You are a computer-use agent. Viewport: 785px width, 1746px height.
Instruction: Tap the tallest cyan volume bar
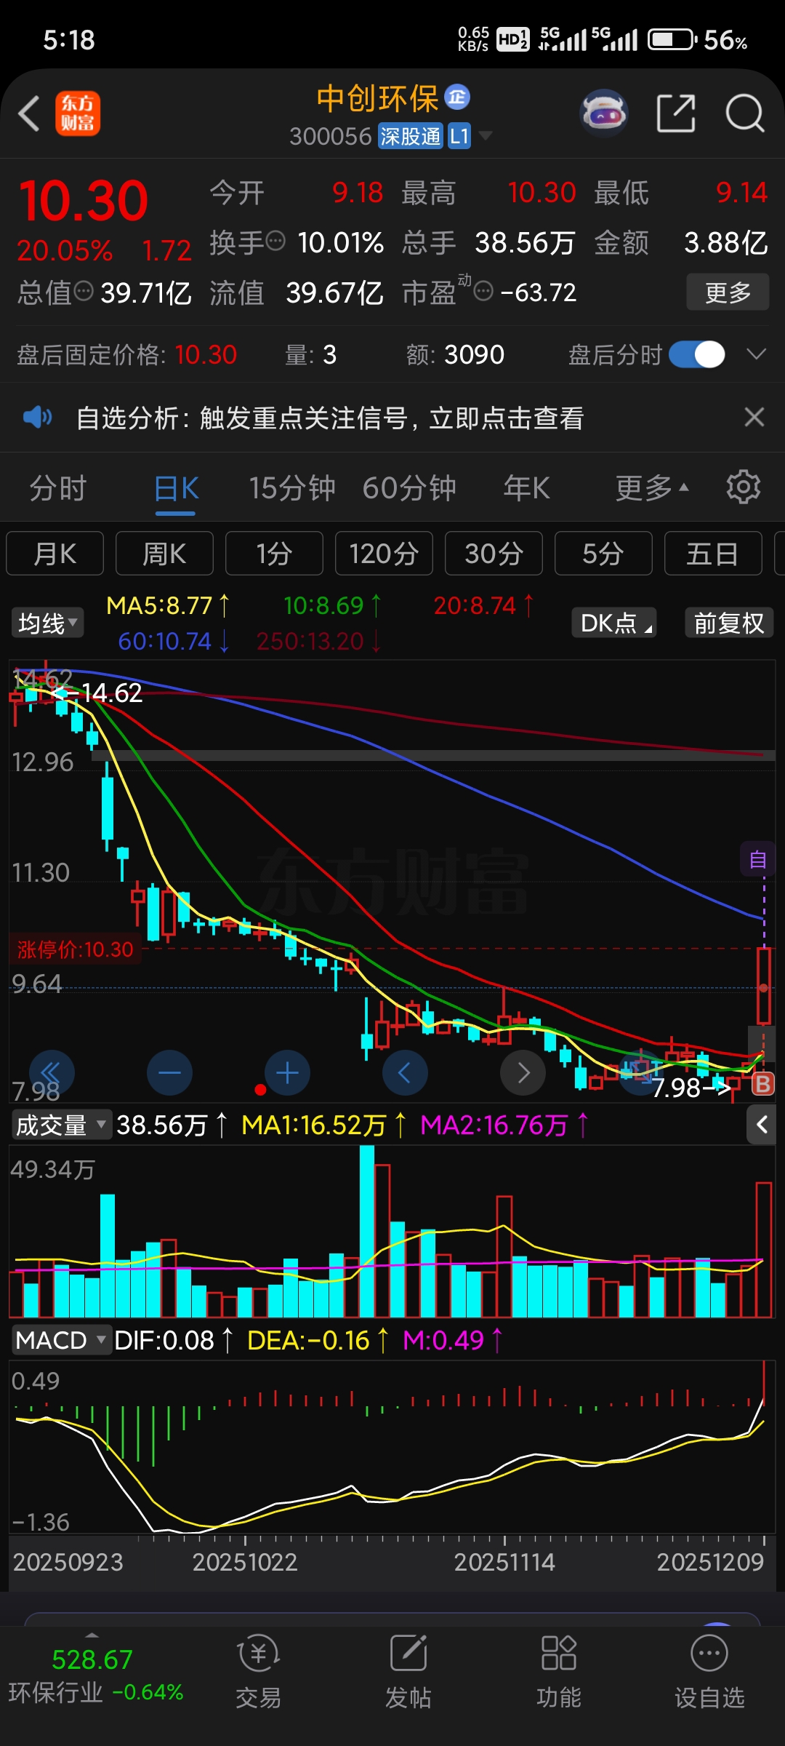(367, 1231)
